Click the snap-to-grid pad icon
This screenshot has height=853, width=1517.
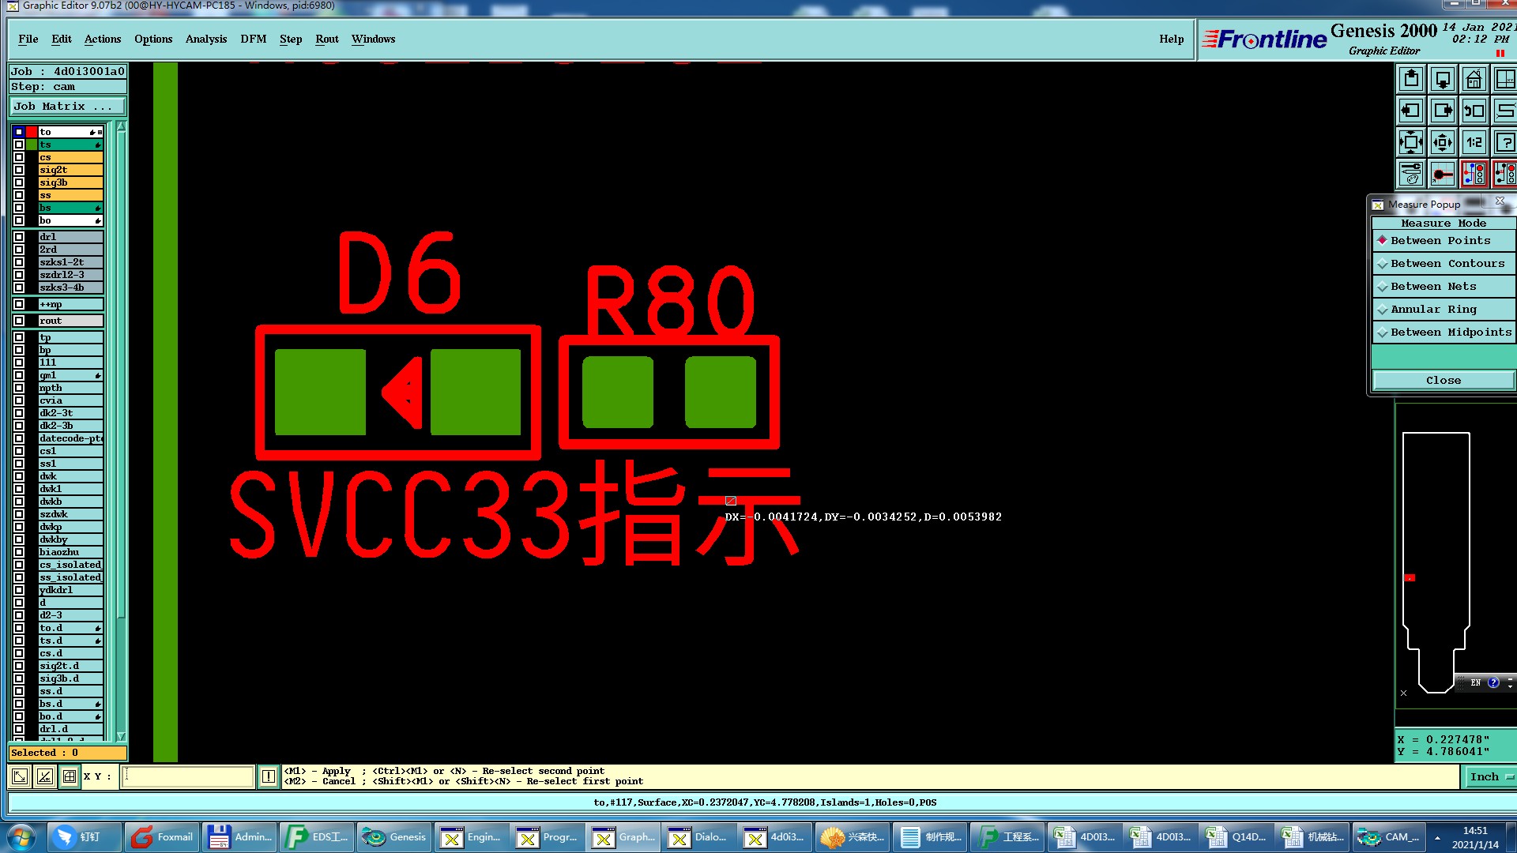pyautogui.click(x=1442, y=174)
